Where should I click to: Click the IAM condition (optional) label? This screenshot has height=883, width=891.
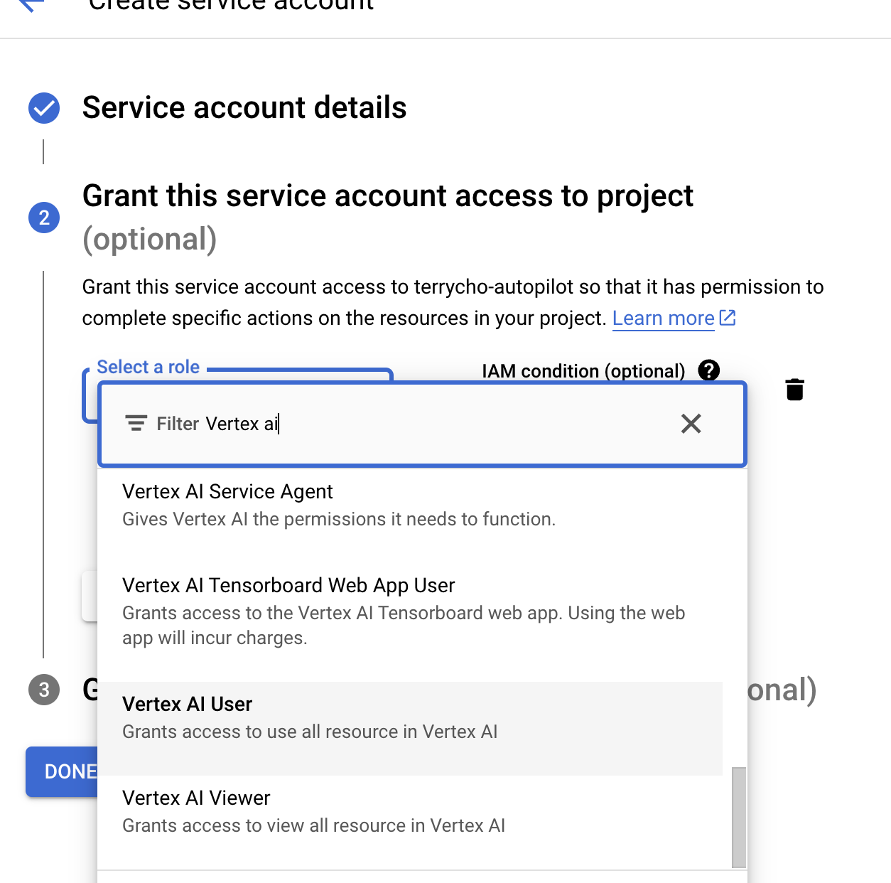pyautogui.click(x=583, y=371)
